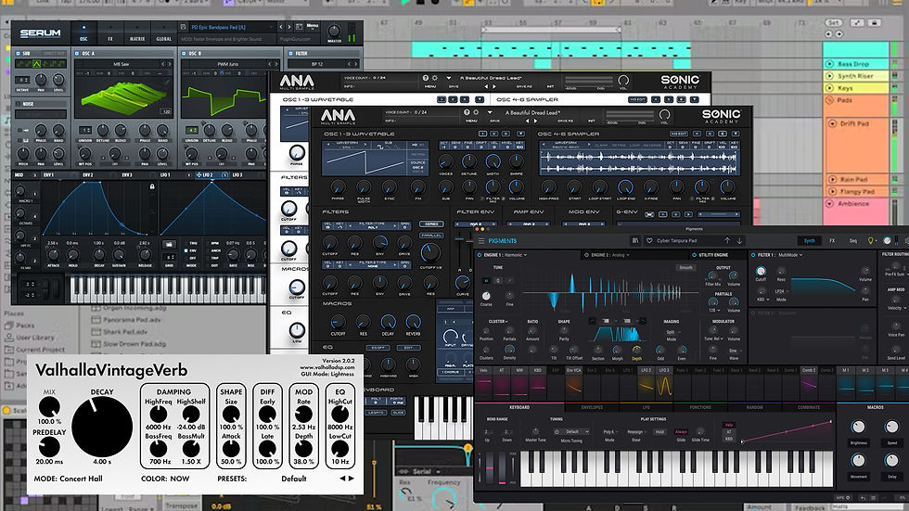
Task: Open the Pigments preset library icon
Action: (x=634, y=240)
